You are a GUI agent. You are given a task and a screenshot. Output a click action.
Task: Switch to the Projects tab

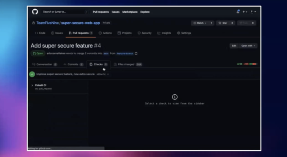point(125,33)
